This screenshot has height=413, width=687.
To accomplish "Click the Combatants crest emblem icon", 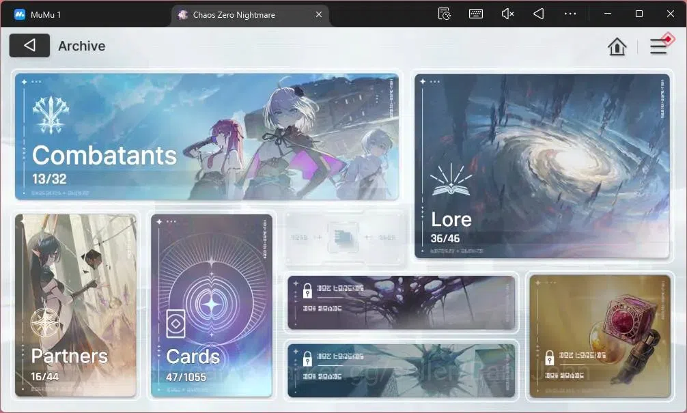I will coord(51,115).
